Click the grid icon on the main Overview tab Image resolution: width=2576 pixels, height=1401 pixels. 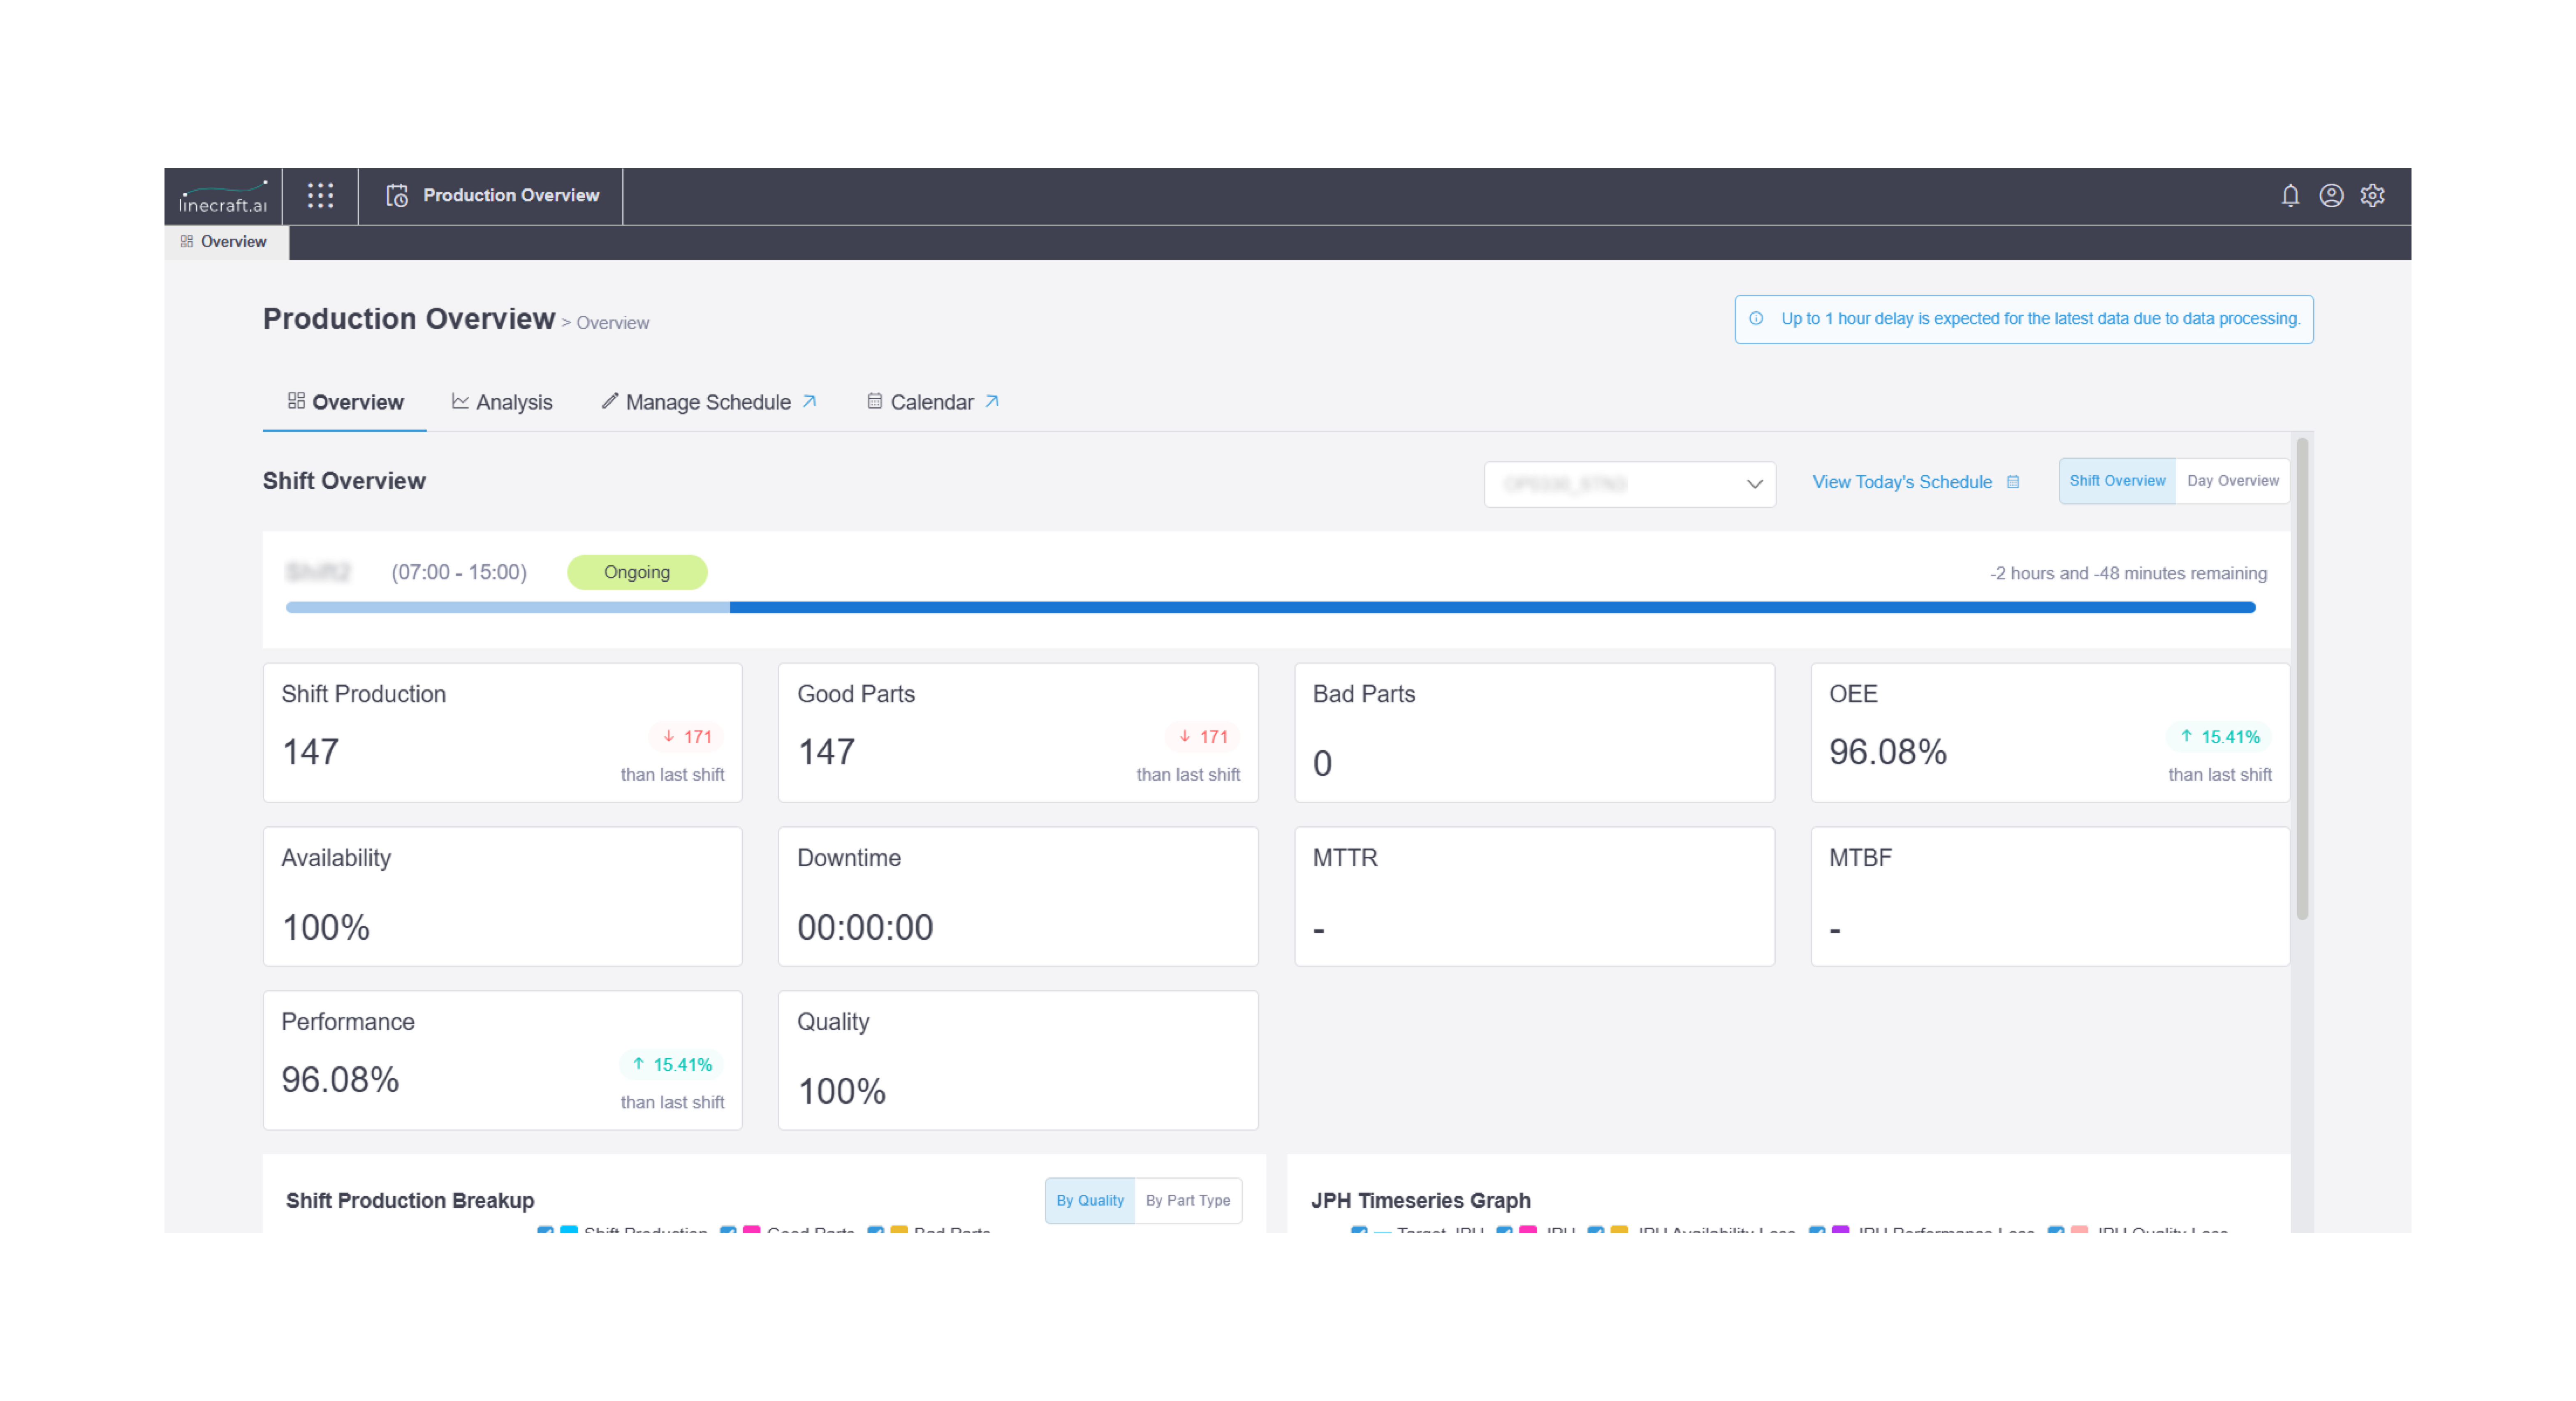296,401
